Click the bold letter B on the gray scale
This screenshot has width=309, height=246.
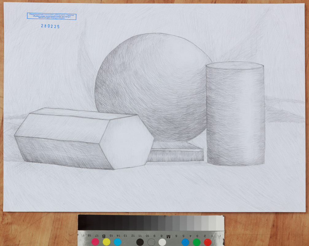(x=104, y=236)
